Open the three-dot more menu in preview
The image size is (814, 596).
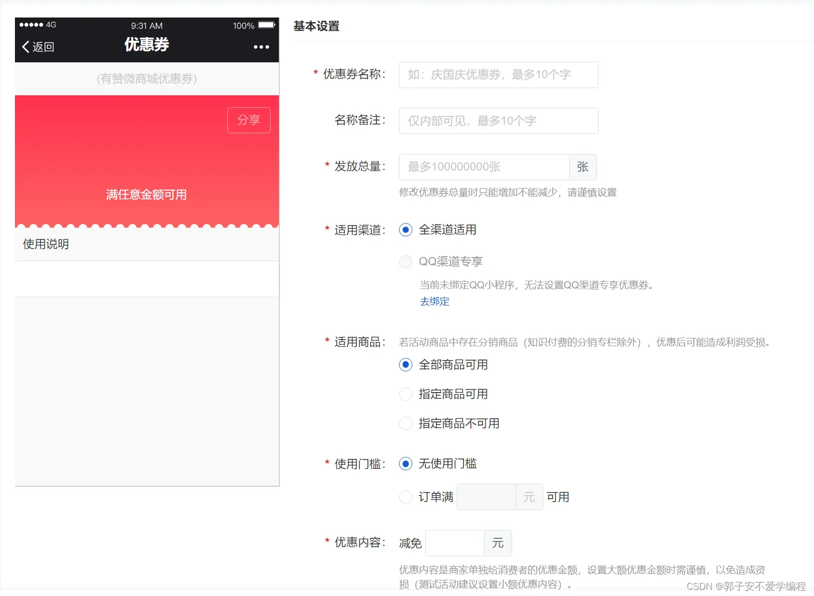point(261,47)
